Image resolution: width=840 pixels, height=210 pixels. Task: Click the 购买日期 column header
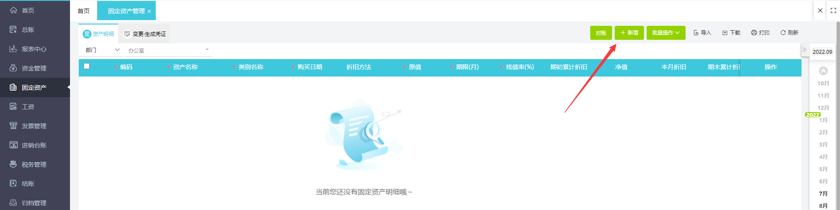pyautogui.click(x=310, y=67)
